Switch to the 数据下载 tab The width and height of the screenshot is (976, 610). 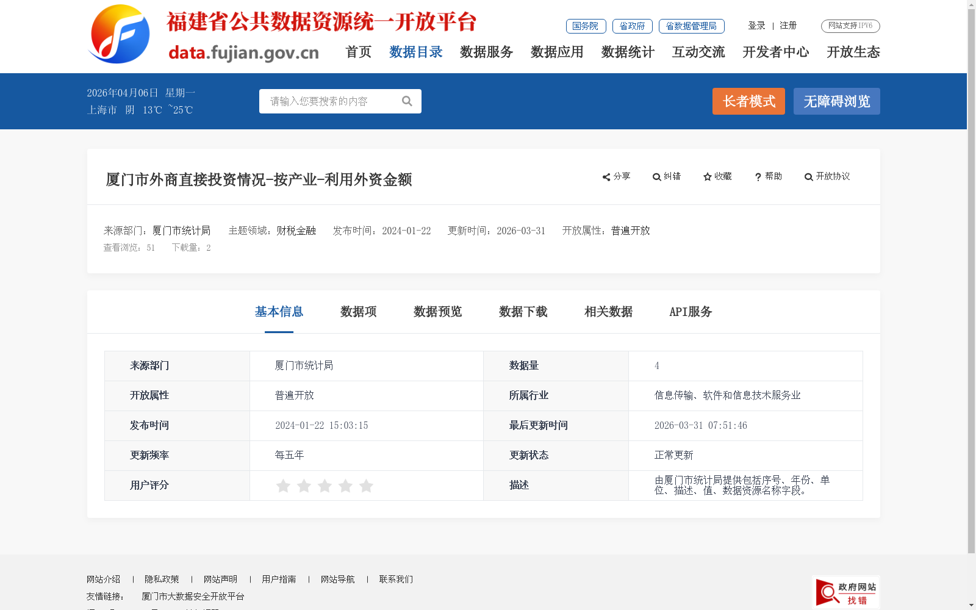[523, 312]
